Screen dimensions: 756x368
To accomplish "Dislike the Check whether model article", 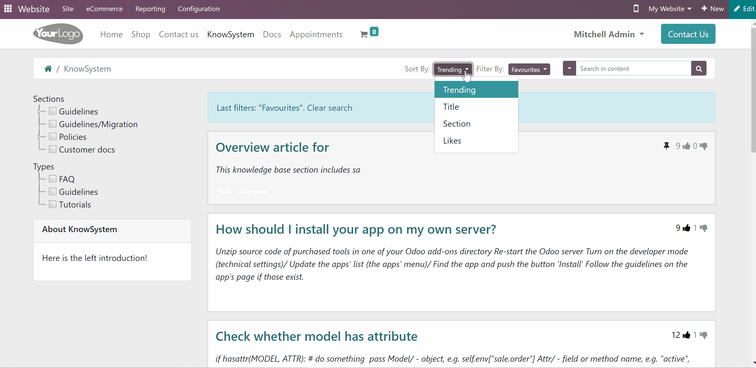I will [703, 335].
